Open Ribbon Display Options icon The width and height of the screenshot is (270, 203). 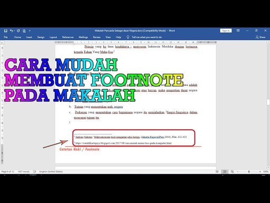click(238, 30)
